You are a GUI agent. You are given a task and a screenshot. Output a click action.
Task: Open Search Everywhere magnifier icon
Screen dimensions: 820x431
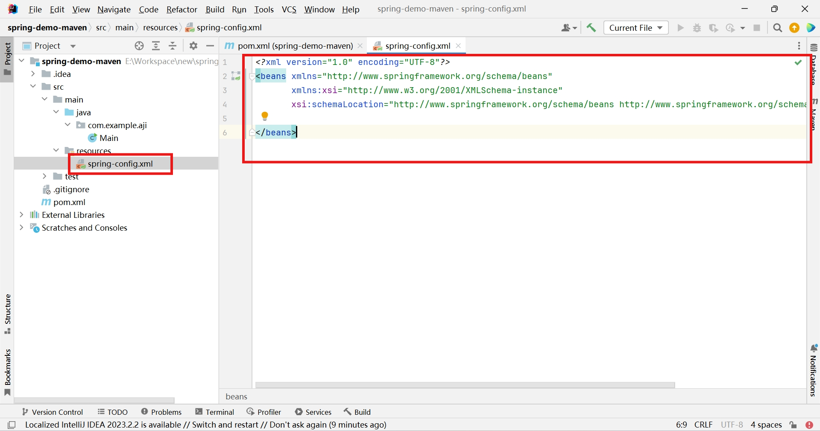[778, 28]
